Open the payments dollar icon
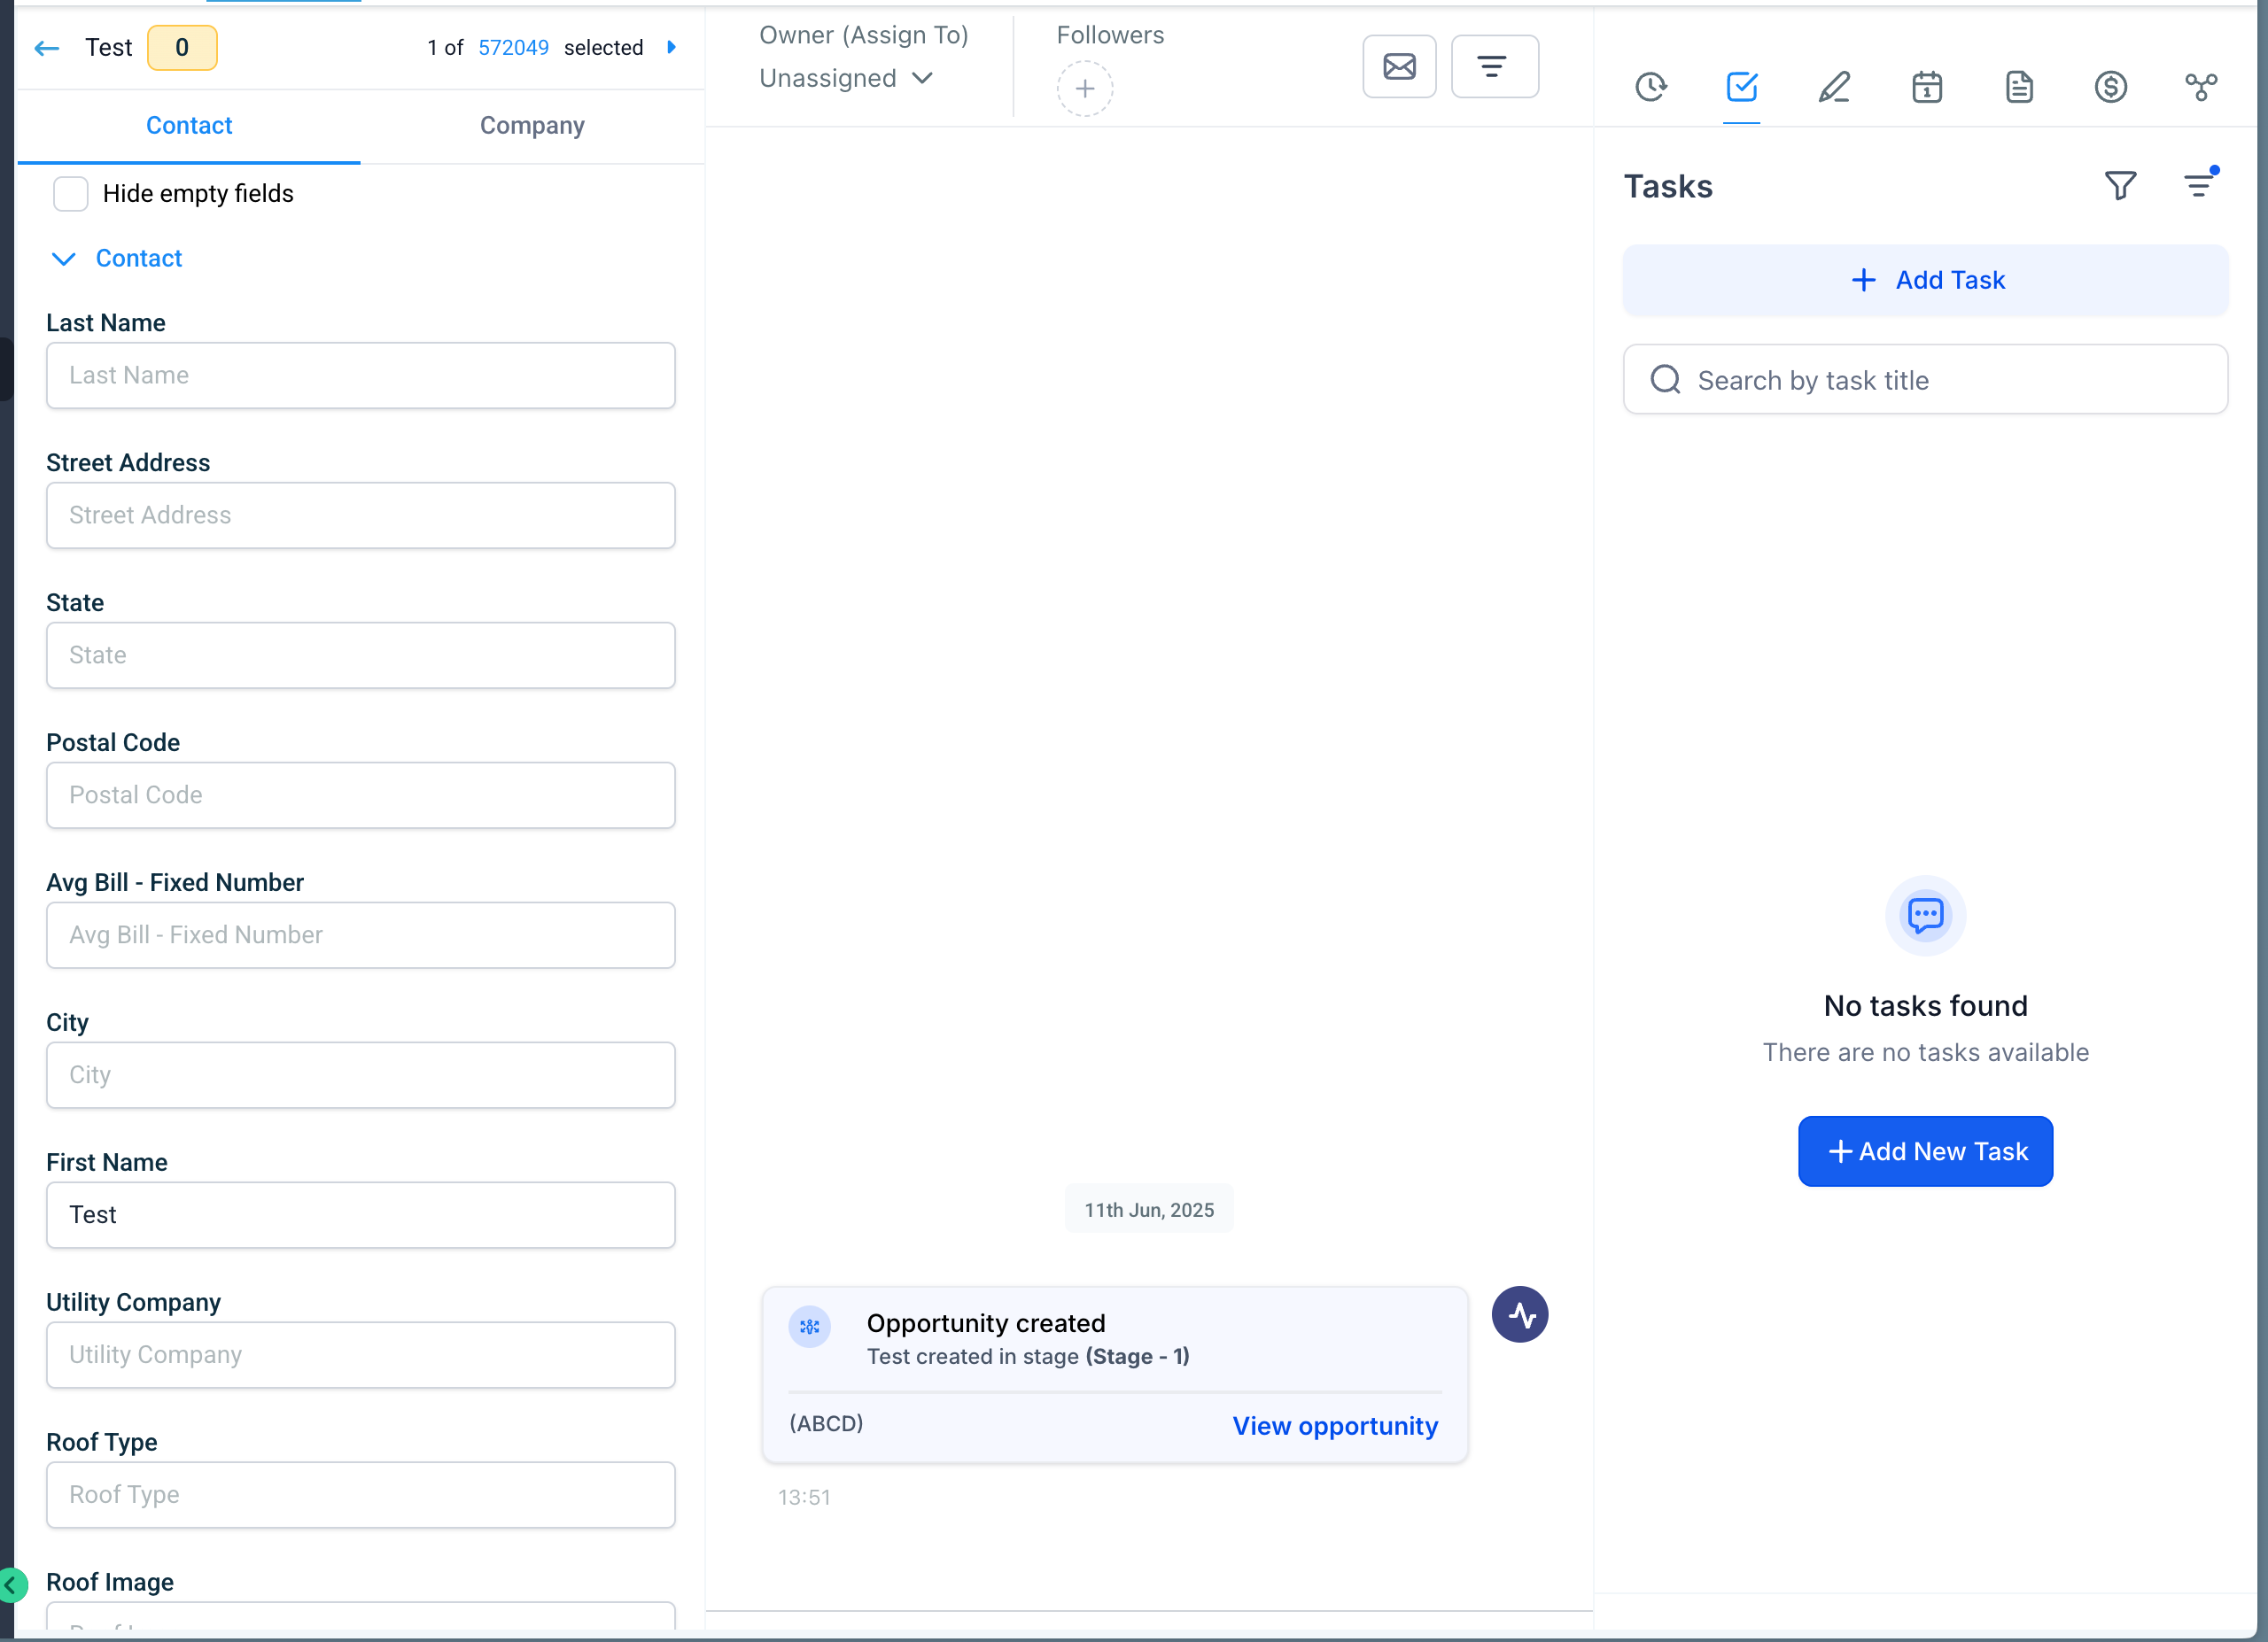 tap(2111, 87)
